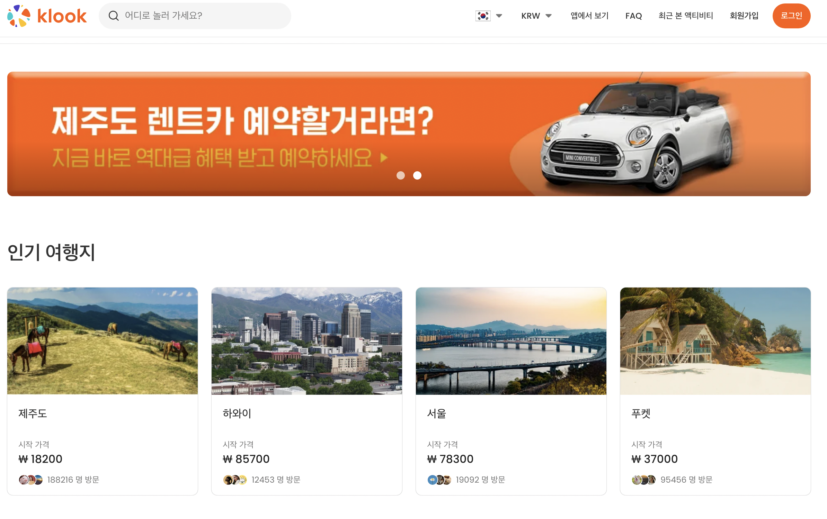Expand the language flag dropdown arrow
This screenshot has width=827, height=519.
coord(499,16)
